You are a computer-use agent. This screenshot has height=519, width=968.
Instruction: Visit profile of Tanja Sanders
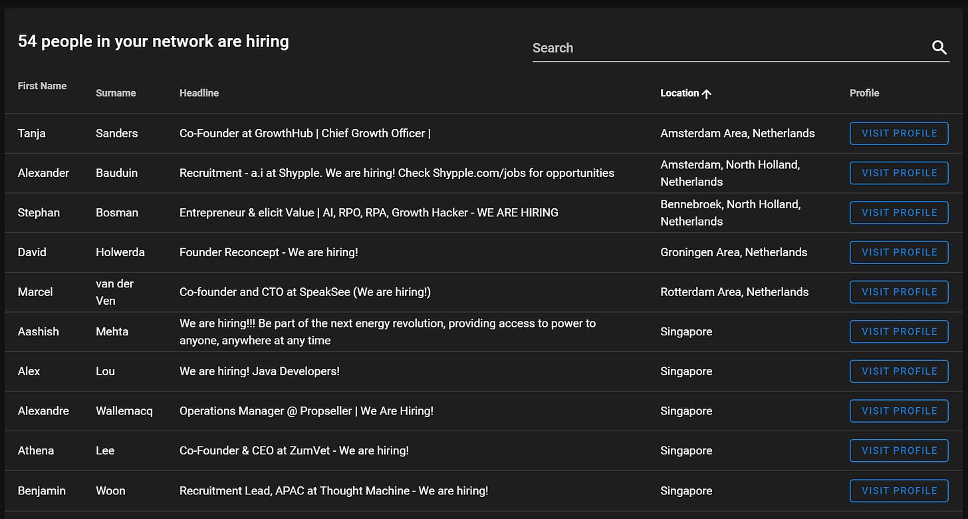coord(899,133)
